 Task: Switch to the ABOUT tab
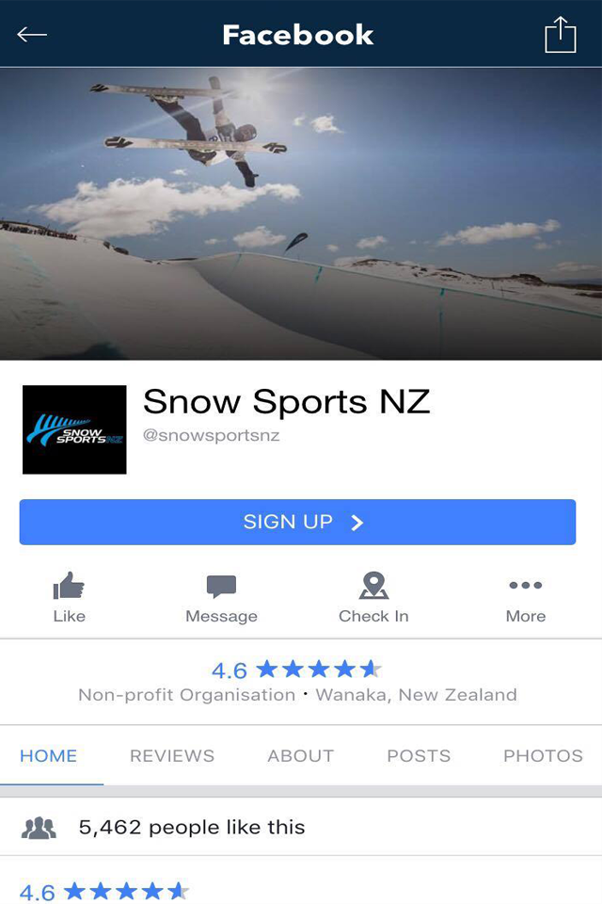pyautogui.click(x=301, y=756)
